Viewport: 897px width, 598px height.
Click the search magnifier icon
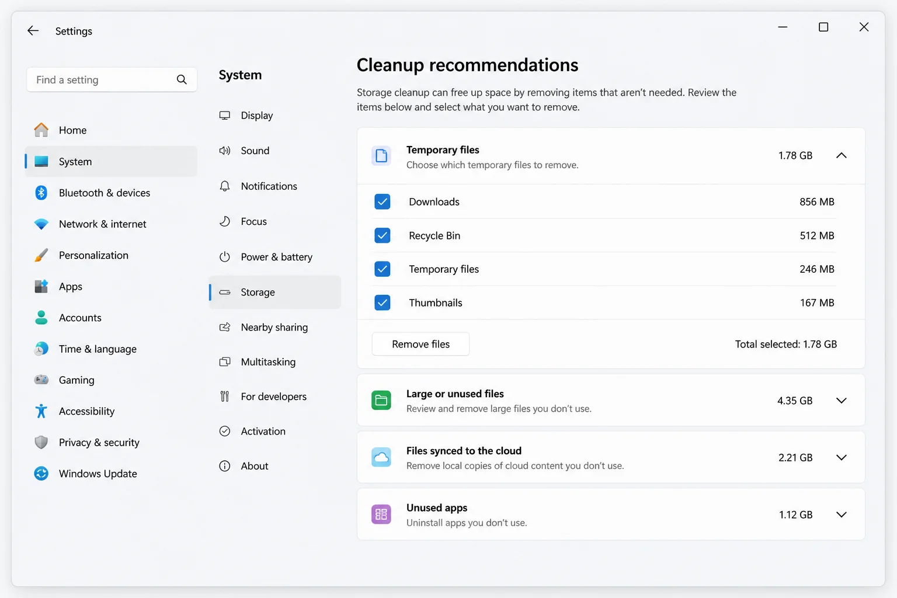point(182,79)
